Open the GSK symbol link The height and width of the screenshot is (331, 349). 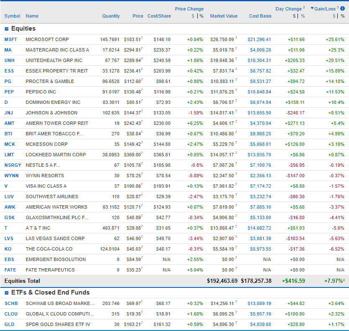click(10, 217)
